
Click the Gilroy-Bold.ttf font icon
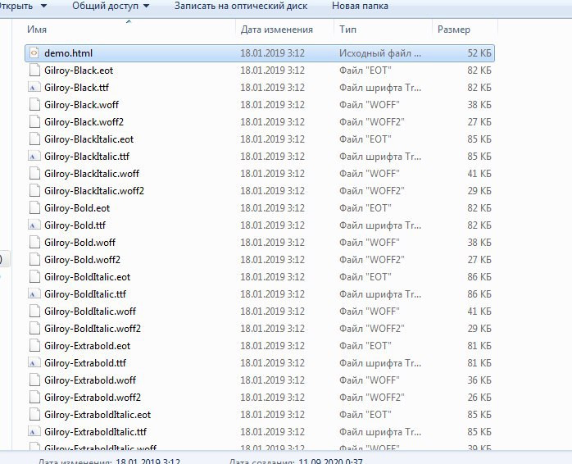click(34, 225)
